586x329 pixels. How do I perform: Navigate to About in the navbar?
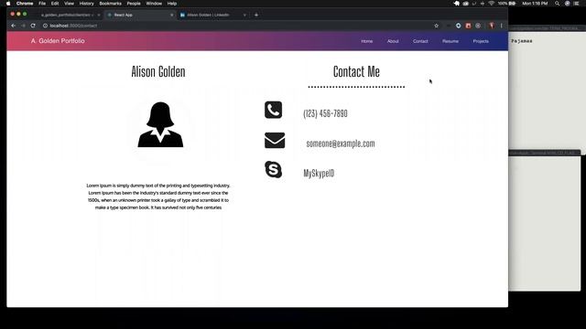pyautogui.click(x=393, y=41)
